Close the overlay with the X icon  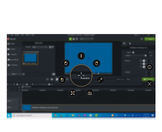(x=150, y=84)
